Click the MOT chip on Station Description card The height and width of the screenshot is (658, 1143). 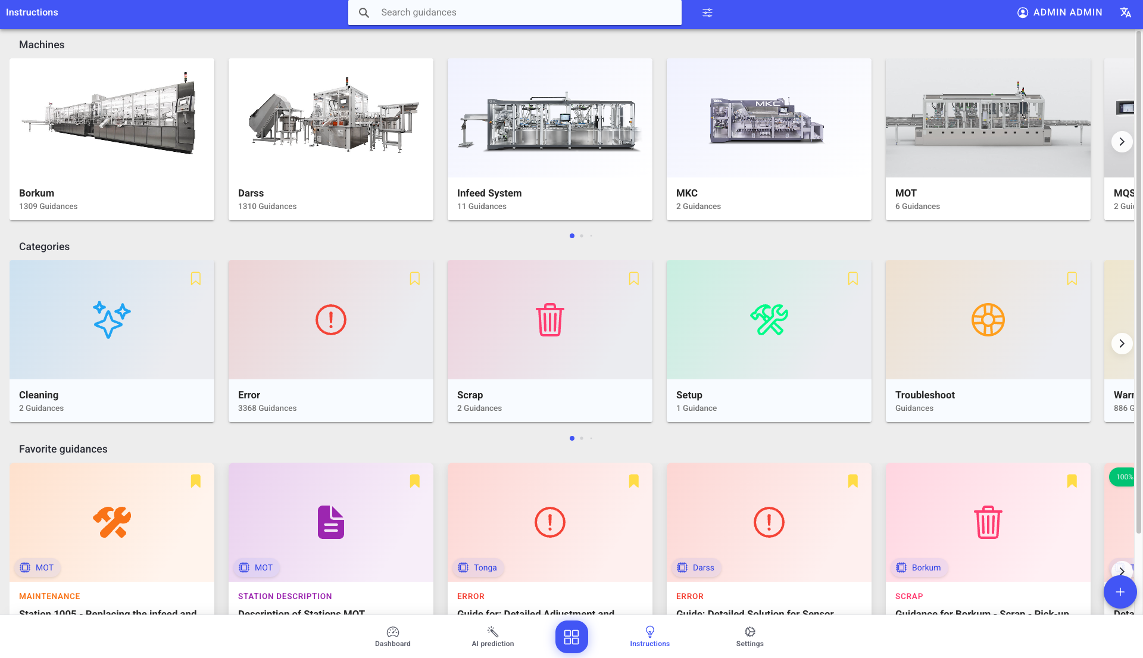pos(257,567)
